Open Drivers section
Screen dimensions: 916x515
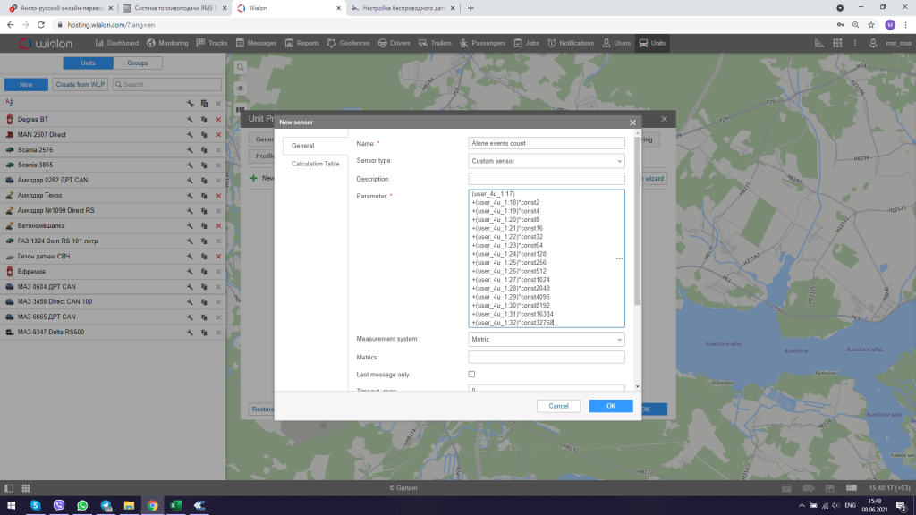pyautogui.click(x=394, y=43)
